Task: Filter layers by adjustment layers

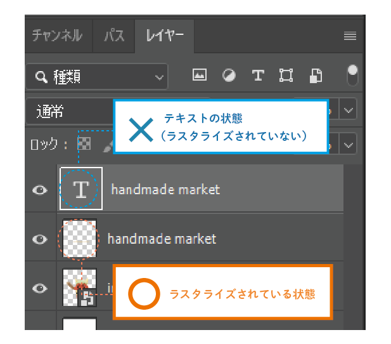Action: 229,75
